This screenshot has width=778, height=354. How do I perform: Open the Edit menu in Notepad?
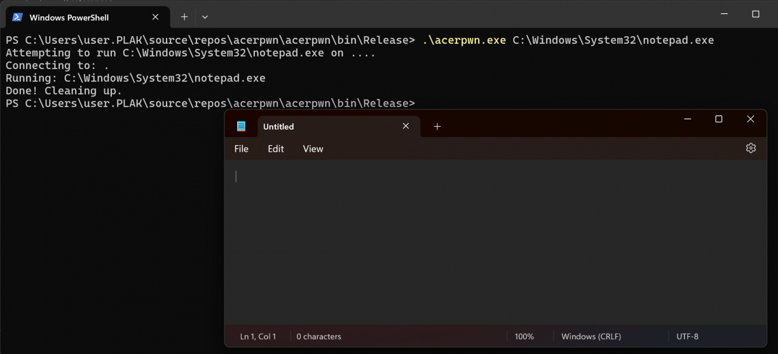(x=276, y=148)
